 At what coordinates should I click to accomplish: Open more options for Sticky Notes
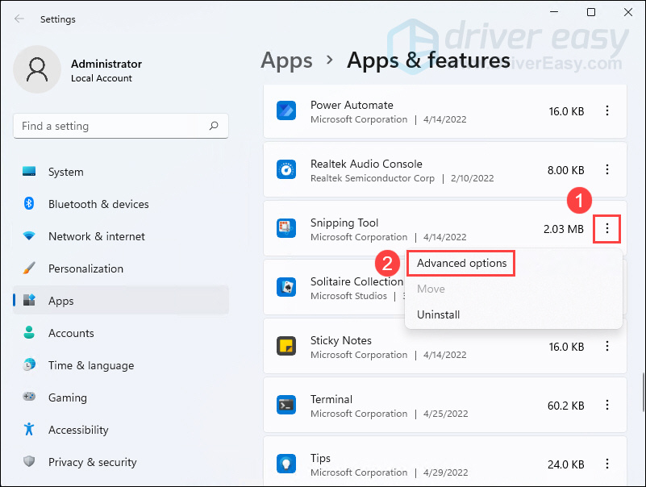(606, 347)
